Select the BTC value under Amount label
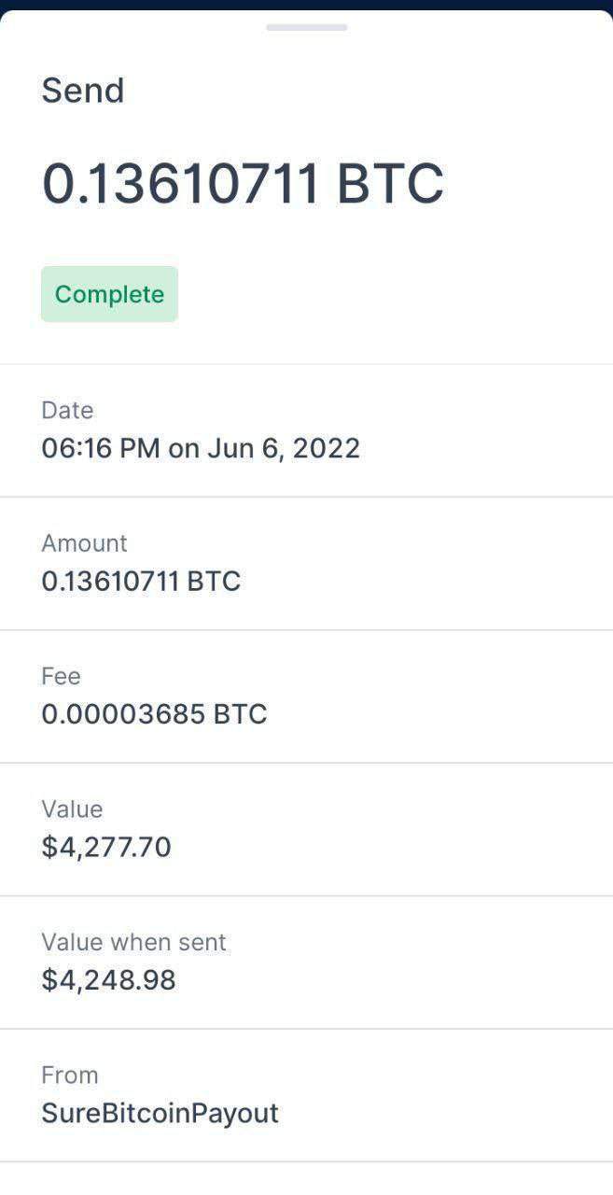613x1195 pixels. [141, 582]
